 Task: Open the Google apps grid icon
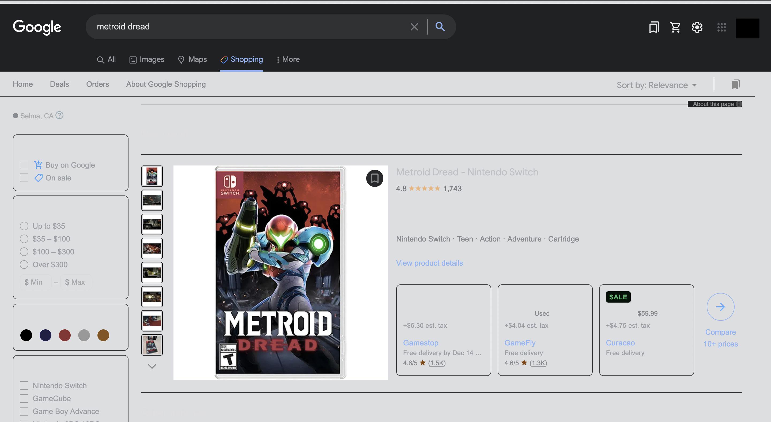coord(722,27)
